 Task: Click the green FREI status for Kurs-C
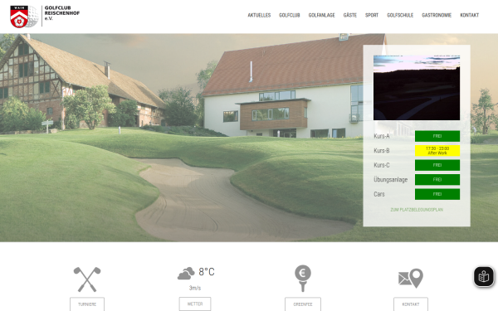coord(437,165)
